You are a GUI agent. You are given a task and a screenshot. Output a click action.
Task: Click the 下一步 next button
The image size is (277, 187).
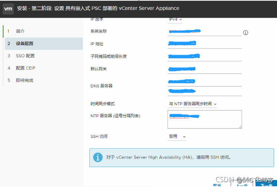coord(266,184)
